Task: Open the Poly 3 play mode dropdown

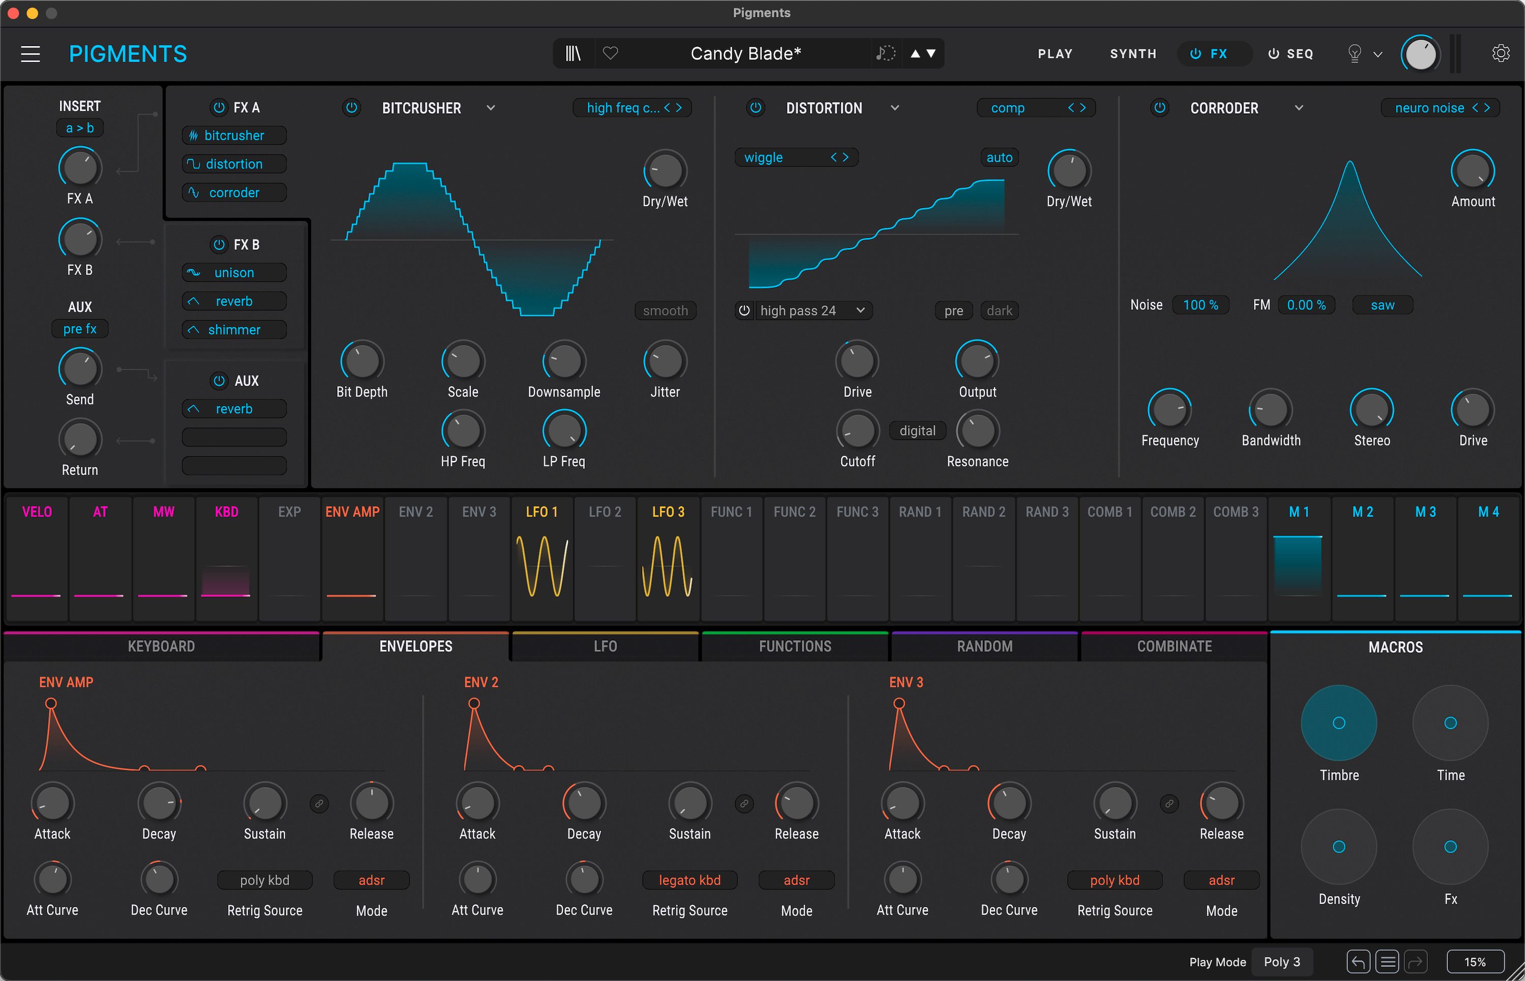Action: [x=1282, y=962]
